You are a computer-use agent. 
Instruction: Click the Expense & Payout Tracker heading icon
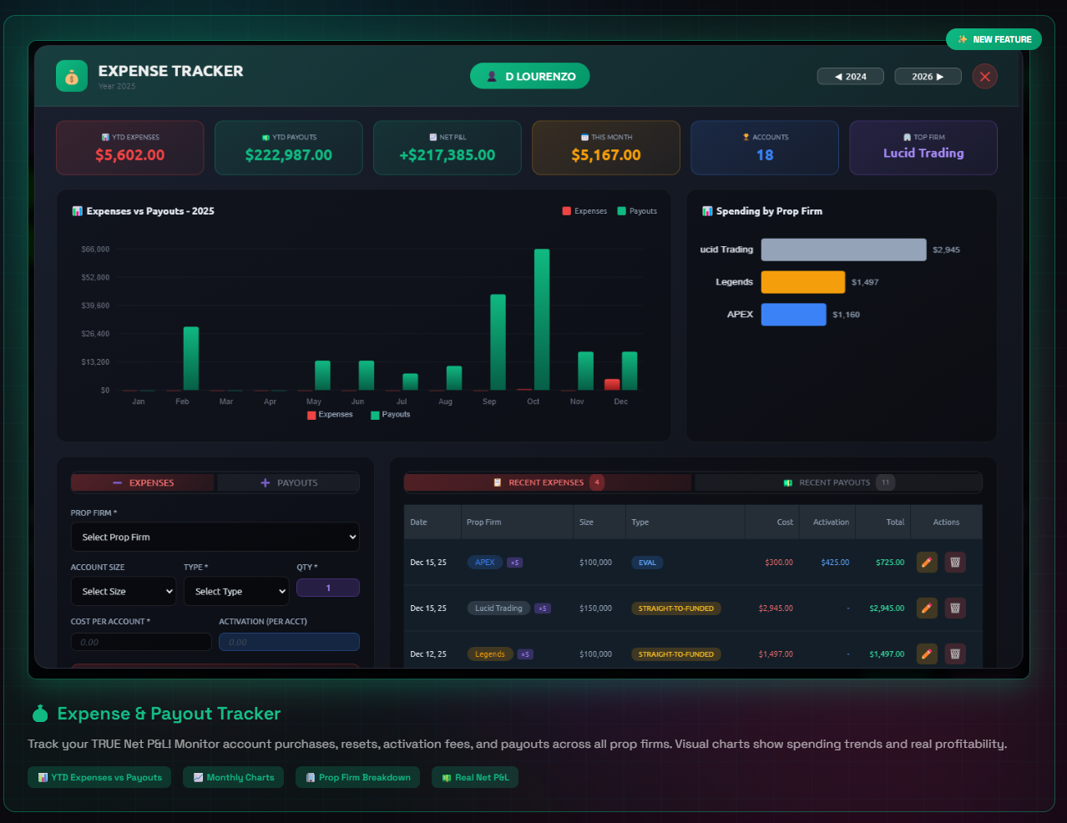point(40,714)
